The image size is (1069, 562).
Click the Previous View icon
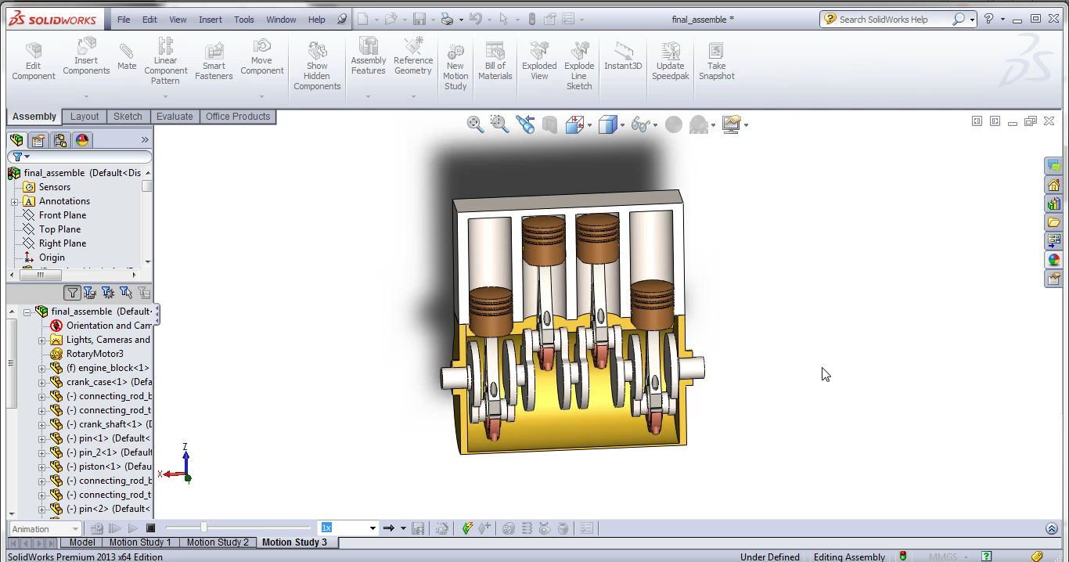click(525, 124)
